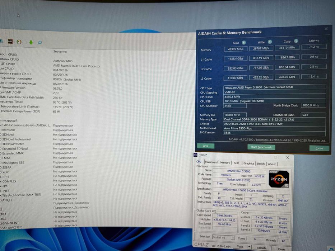The image size is (335, 251).
Task: Click Start Benchmark in AIDA64
Action: 261,147
